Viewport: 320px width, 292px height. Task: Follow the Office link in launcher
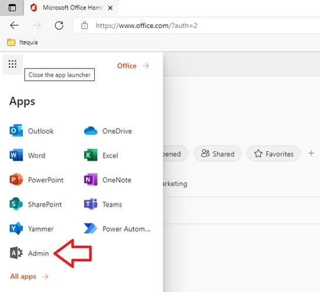tap(133, 66)
